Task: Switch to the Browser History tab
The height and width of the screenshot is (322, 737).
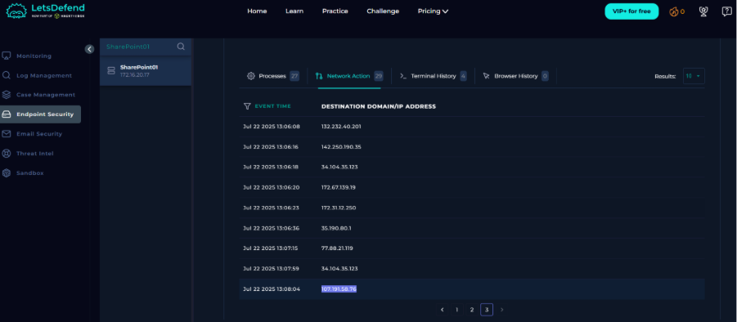Action: (x=516, y=76)
